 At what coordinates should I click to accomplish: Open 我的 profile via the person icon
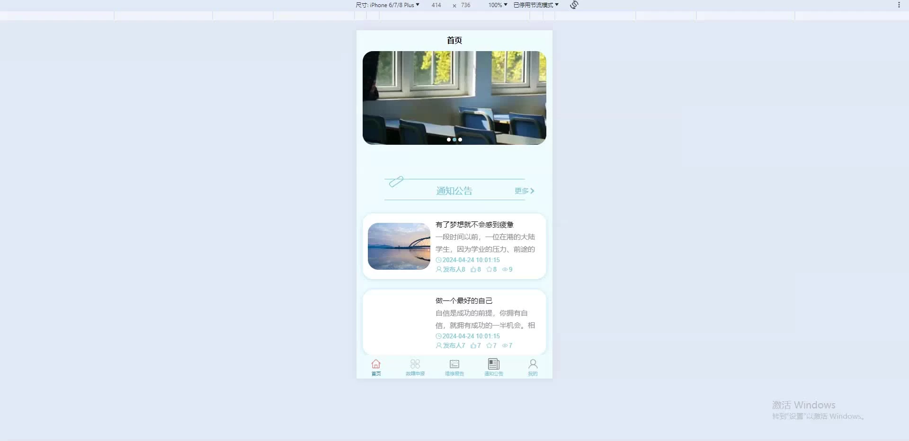coord(533,363)
